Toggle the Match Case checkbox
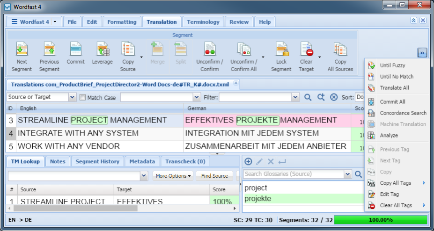The image size is (434, 231). [82, 97]
